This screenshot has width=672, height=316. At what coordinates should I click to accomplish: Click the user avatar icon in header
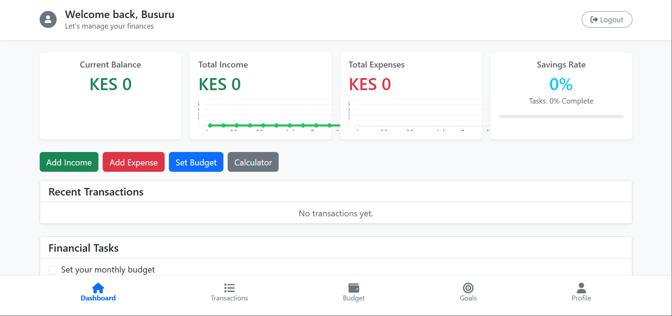pos(48,19)
